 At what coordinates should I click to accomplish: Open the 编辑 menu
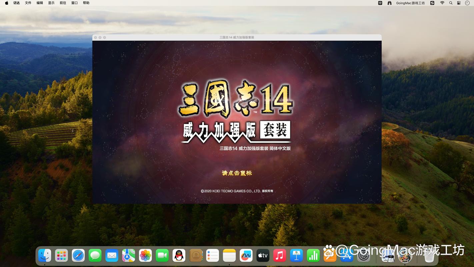(x=40, y=3)
